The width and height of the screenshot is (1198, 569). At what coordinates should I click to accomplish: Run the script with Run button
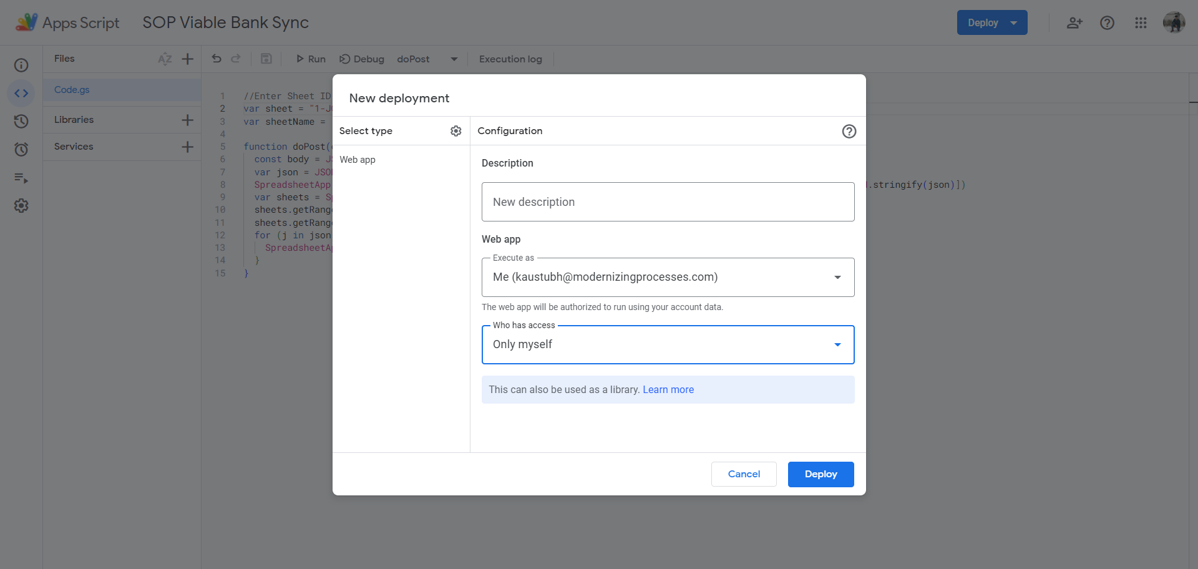pos(310,59)
